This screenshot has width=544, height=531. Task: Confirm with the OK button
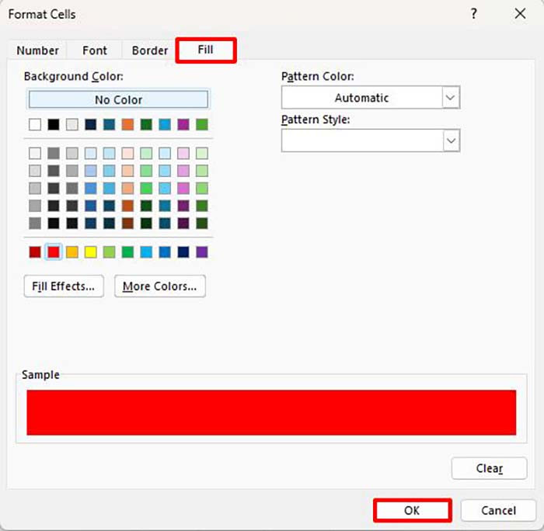click(x=412, y=510)
